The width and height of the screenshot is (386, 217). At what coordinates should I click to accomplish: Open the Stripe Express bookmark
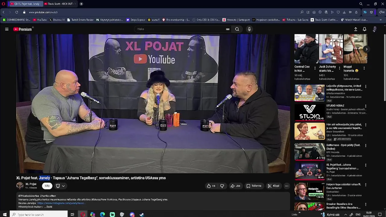click(136, 20)
